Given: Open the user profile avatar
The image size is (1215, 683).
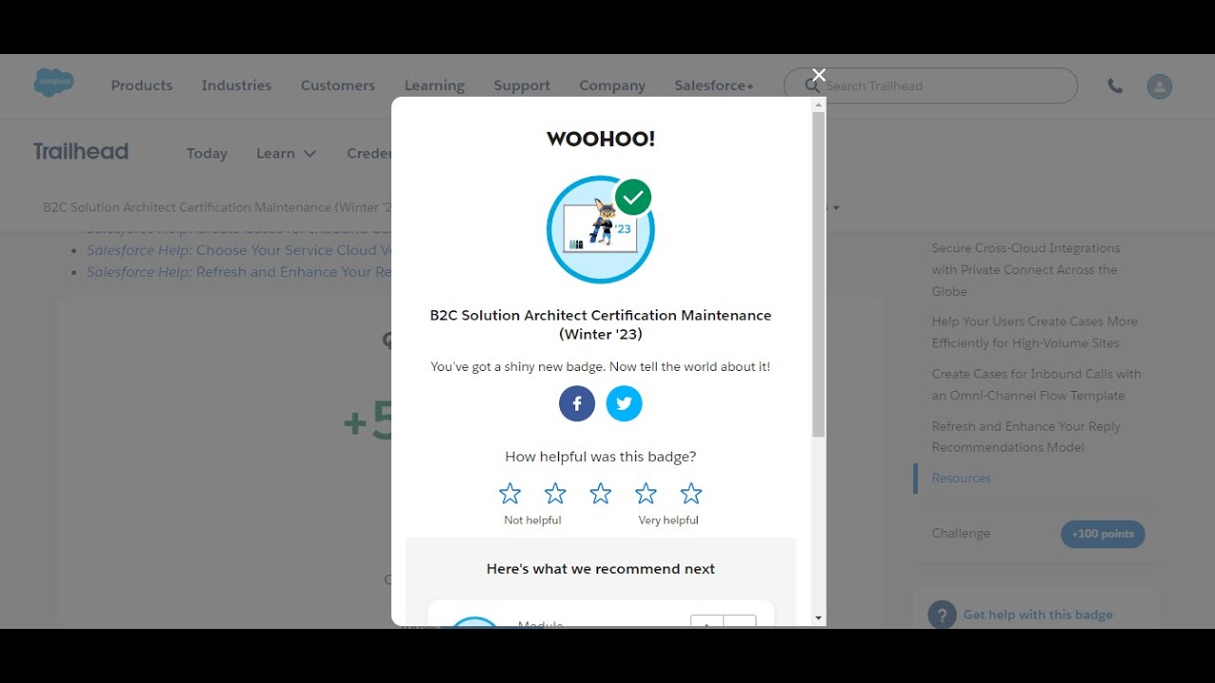Looking at the screenshot, I should [1159, 86].
